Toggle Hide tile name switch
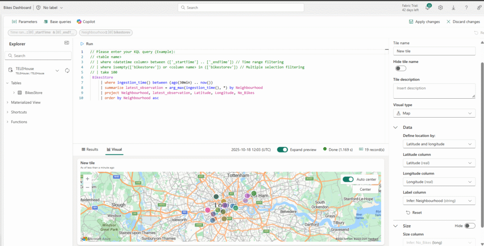 [400, 68]
